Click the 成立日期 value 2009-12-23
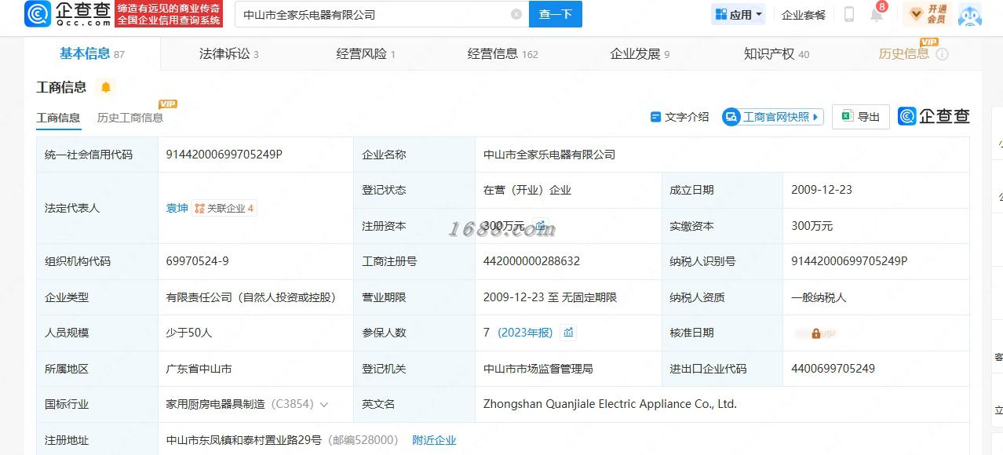 pyautogui.click(x=822, y=190)
